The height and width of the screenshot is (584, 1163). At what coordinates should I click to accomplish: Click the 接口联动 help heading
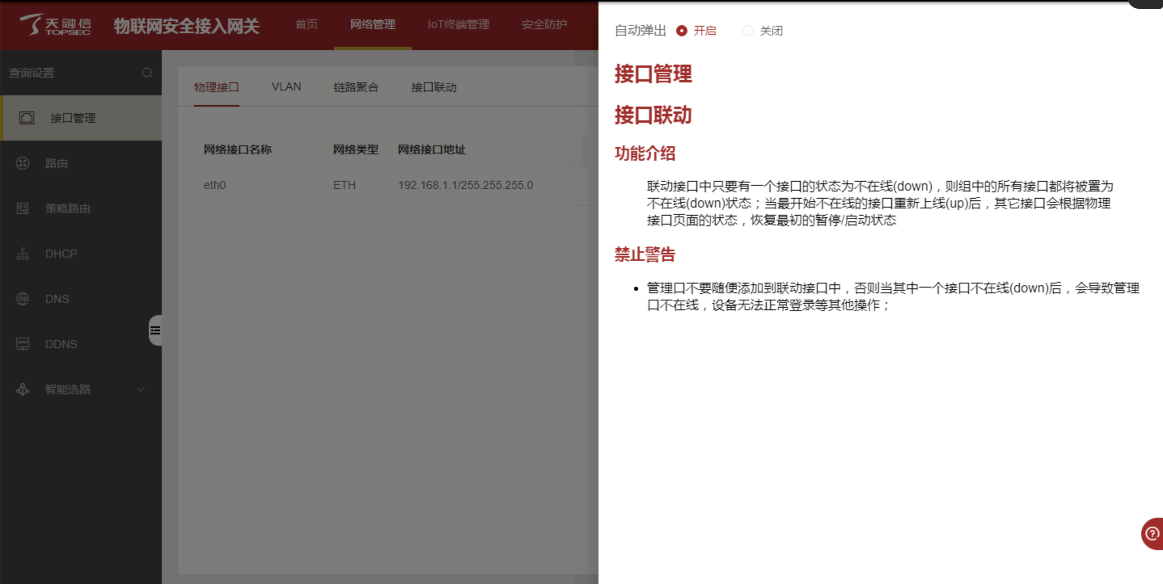pyautogui.click(x=653, y=115)
